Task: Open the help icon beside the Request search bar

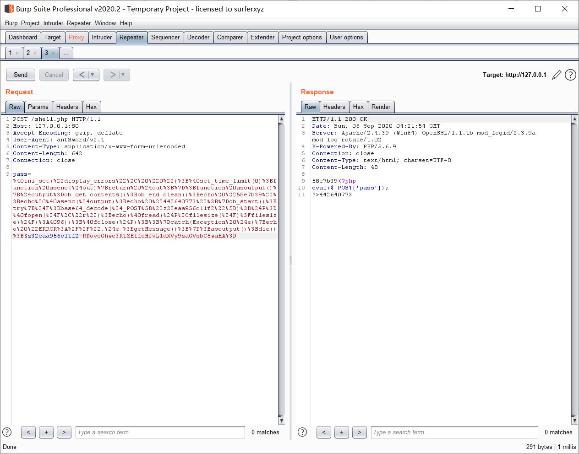Action: [7, 432]
